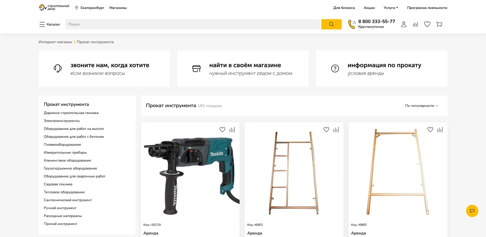Select Садовая техника category in sidebar
Image resolution: width=486 pixels, height=237 pixels.
[x=58, y=184]
